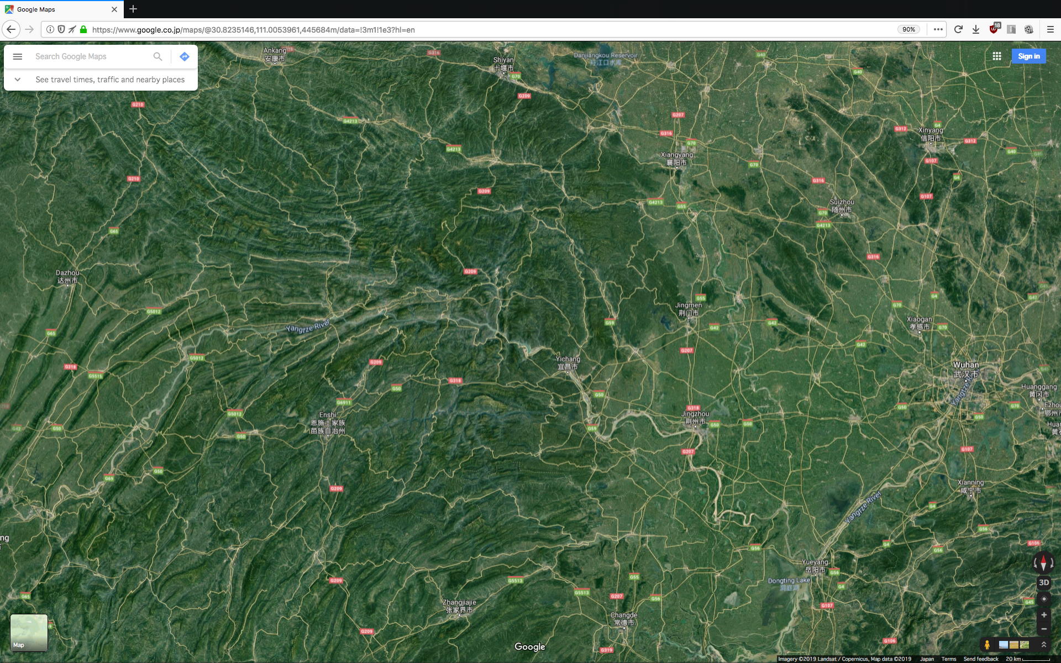Click the search magnifier icon
The height and width of the screenshot is (663, 1061).
tap(157, 56)
